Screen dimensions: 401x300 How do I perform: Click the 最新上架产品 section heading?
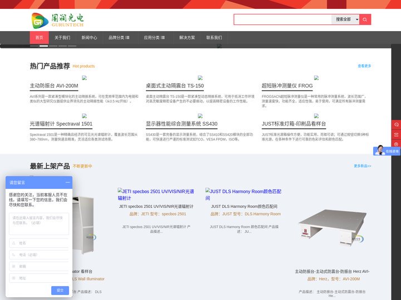coord(50,166)
